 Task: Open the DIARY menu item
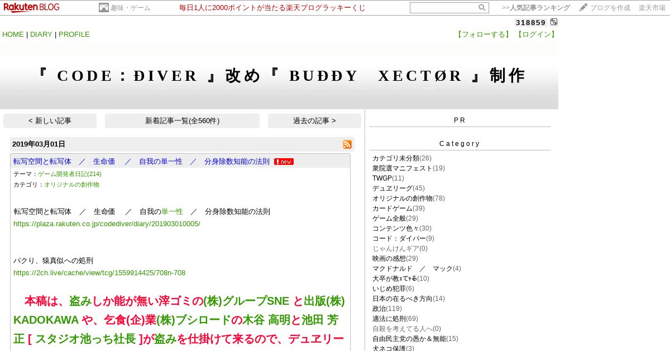tap(41, 34)
